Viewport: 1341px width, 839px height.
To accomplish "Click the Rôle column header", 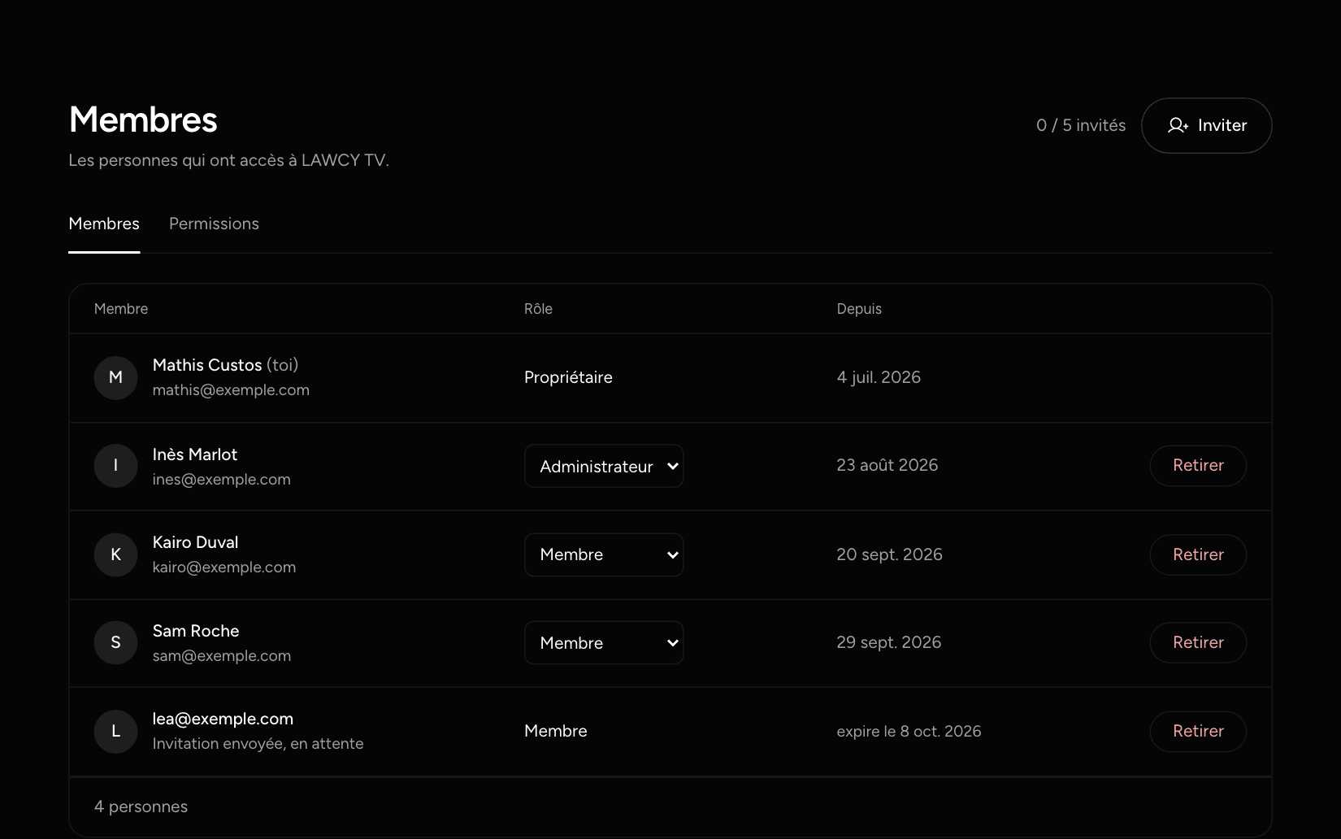I will 538,309.
